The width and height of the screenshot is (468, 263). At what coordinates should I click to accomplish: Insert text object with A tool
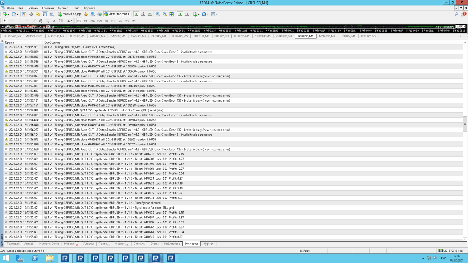(x=54, y=21)
